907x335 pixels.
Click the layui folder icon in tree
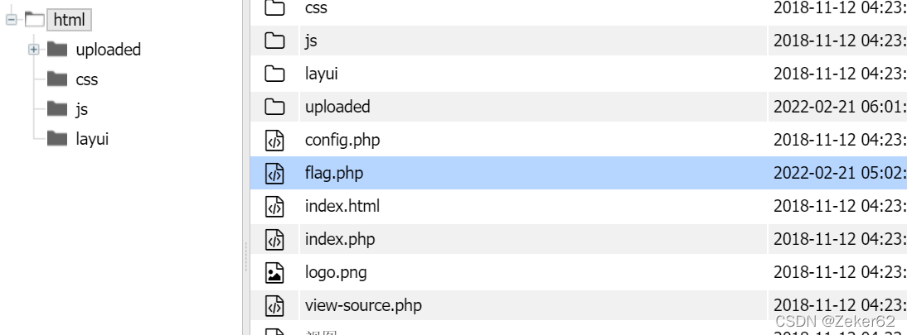click(x=57, y=138)
